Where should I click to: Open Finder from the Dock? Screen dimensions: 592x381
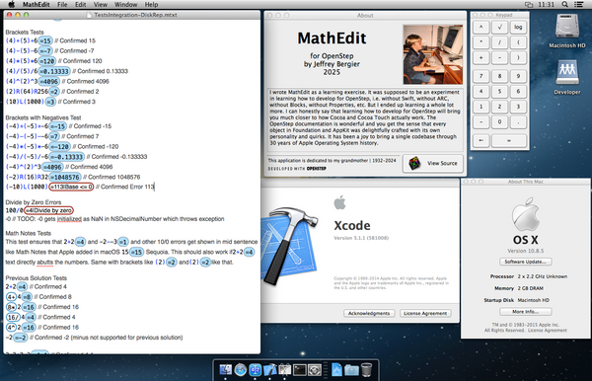226,370
